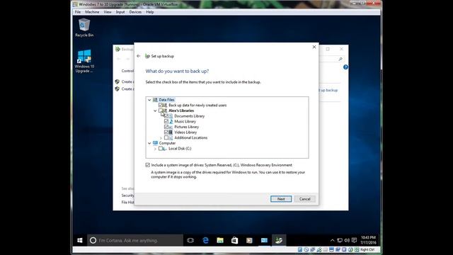Click the Music Library note icon
The height and width of the screenshot is (255, 453).
click(x=171, y=121)
